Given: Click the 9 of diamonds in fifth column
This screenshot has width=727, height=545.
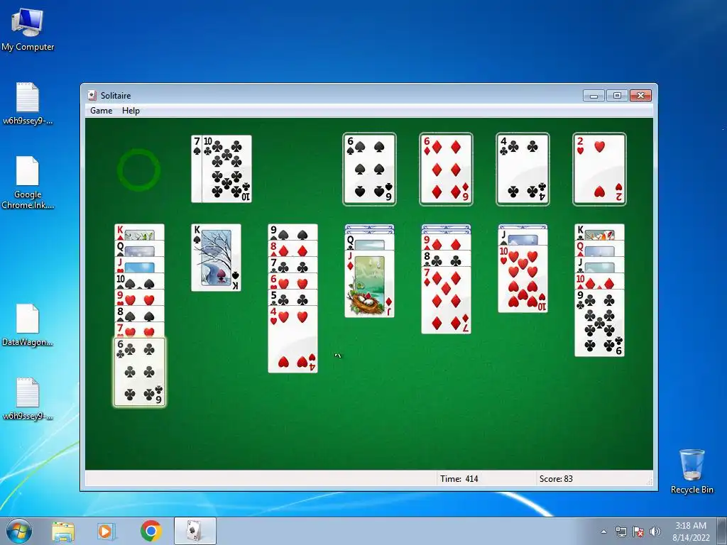Looking at the screenshot, I should [446, 242].
